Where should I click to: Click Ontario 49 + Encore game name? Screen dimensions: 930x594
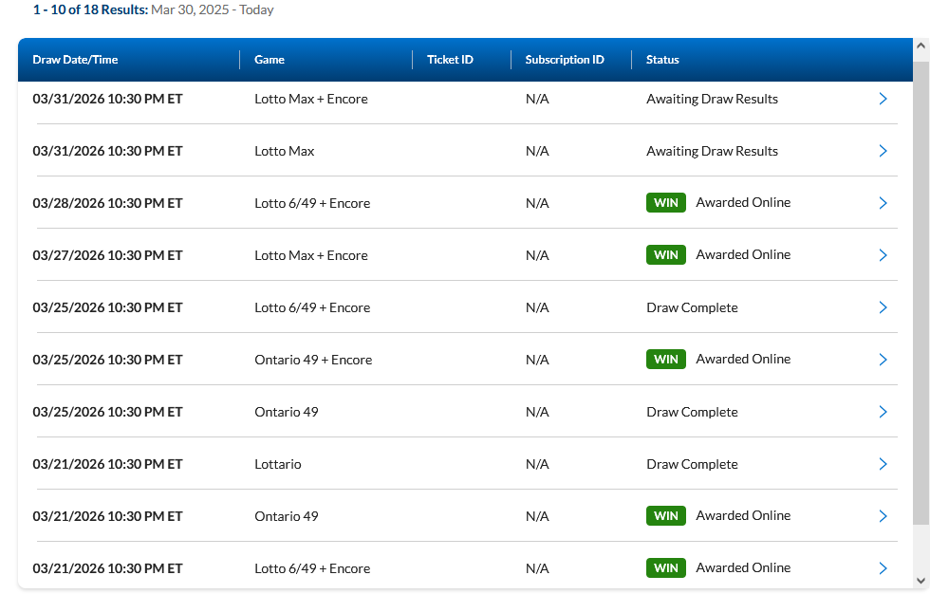pyautogui.click(x=313, y=360)
